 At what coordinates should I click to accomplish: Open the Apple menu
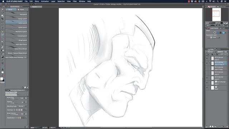3,1
